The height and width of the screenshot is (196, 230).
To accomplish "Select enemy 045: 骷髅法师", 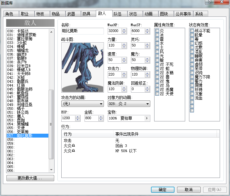I will [27, 89].
